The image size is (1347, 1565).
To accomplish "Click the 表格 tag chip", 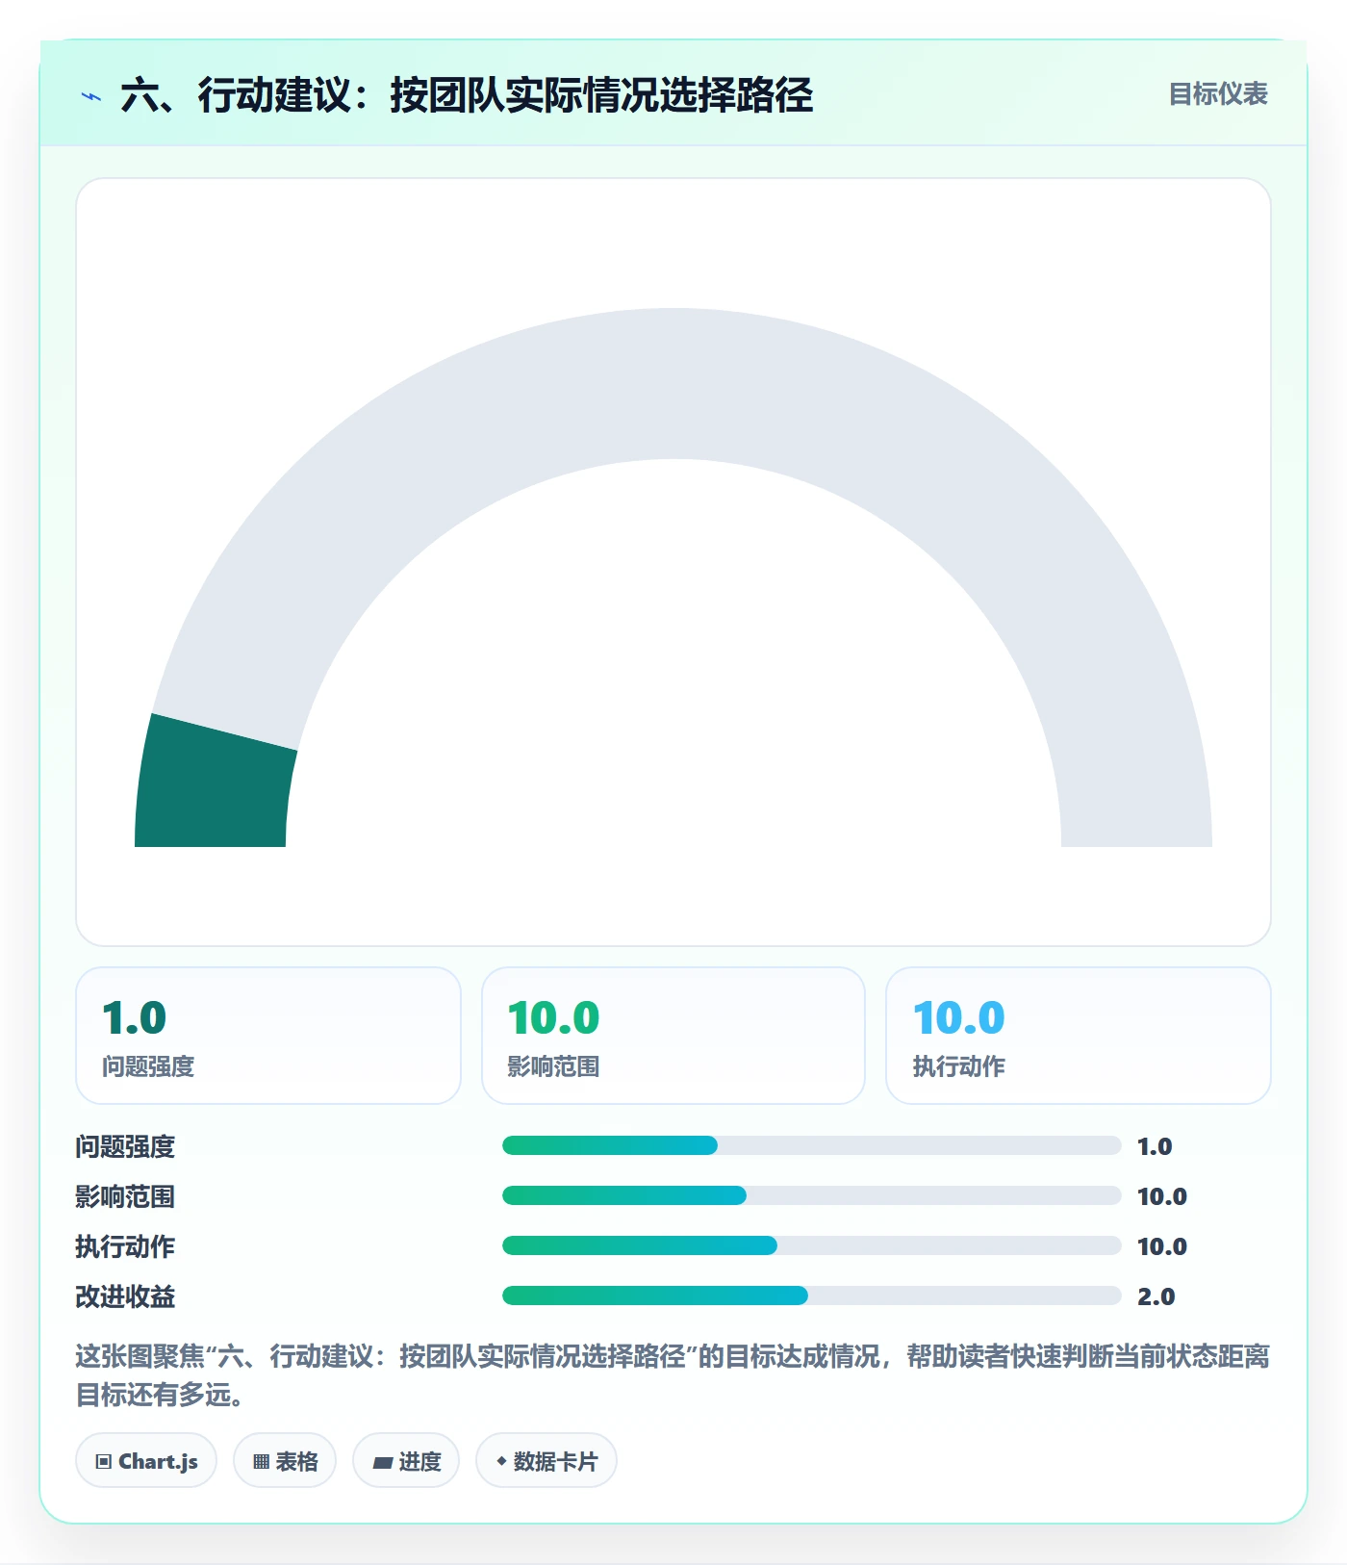I will tap(285, 1461).
